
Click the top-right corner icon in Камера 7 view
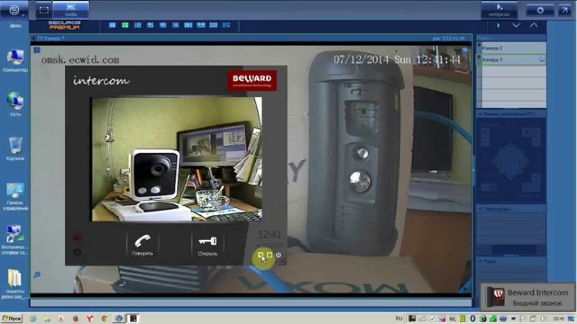pos(465,50)
